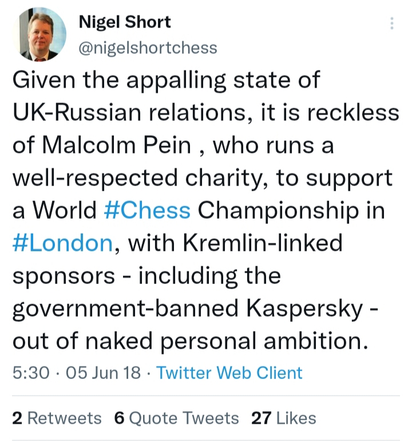View the 2 Retweets list

click(57, 418)
